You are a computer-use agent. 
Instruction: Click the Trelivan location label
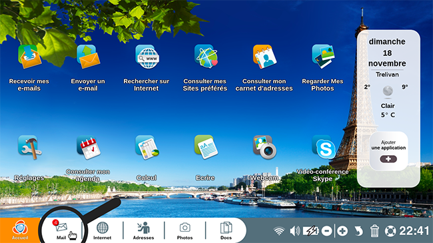click(387, 75)
